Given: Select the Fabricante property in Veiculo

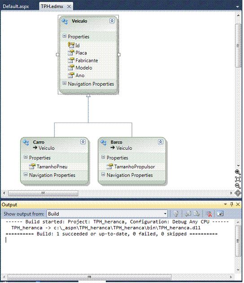Looking at the screenshot, I should coord(87,61).
